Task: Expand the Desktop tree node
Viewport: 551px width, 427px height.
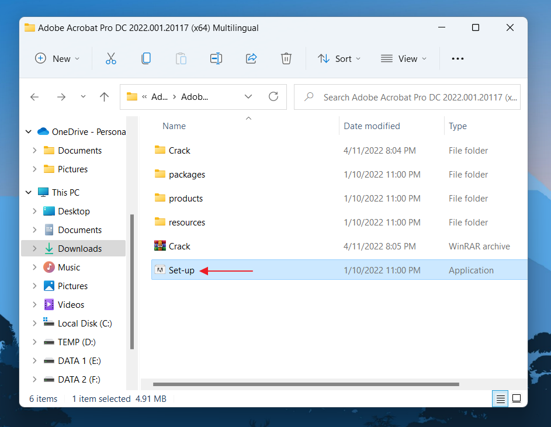Action: pyautogui.click(x=34, y=211)
